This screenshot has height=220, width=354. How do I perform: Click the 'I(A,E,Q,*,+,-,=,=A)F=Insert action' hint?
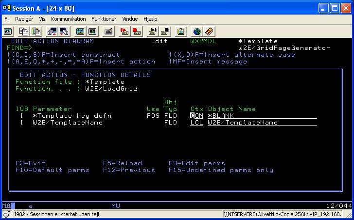coord(81,62)
